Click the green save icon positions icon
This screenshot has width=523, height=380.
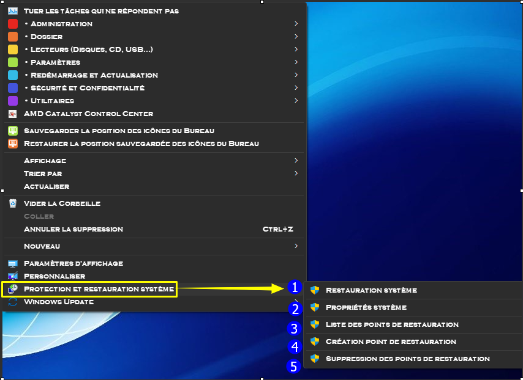click(x=13, y=131)
